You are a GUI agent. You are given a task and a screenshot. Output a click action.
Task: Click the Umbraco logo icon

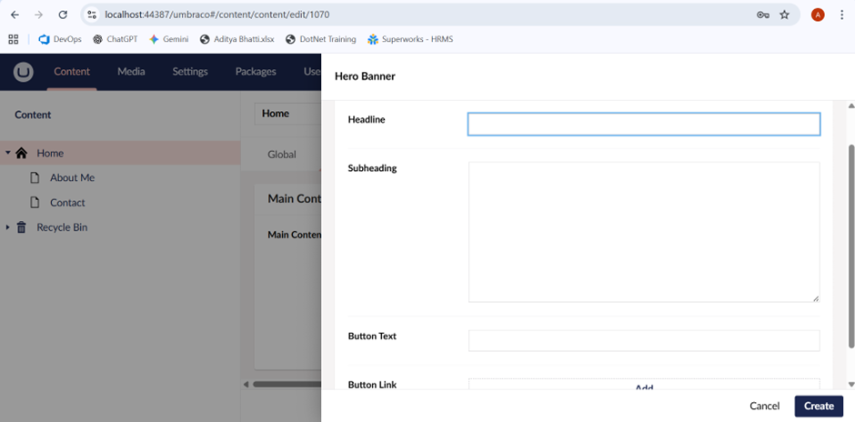(x=23, y=72)
